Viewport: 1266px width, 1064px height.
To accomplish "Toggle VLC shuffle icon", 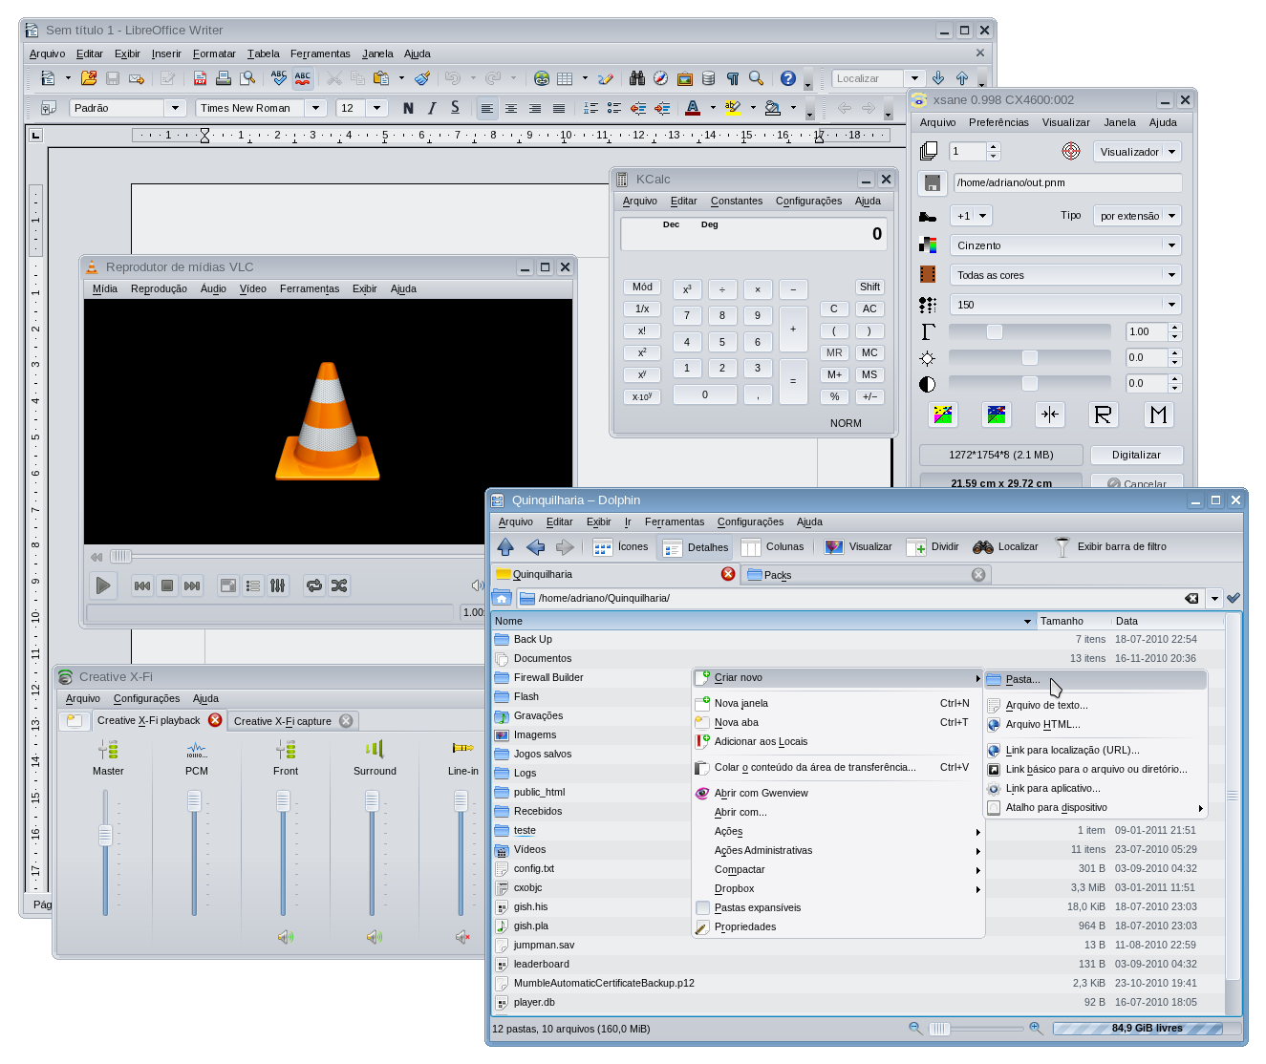I will pyautogui.click(x=339, y=585).
